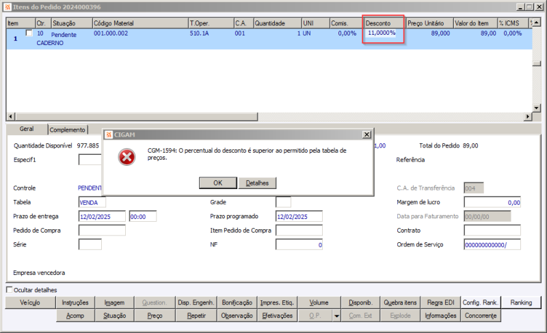Image resolution: width=547 pixels, height=333 pixels.
Task: Expand the dropdown arrow beside O.P.
Action: click(336, 315)
